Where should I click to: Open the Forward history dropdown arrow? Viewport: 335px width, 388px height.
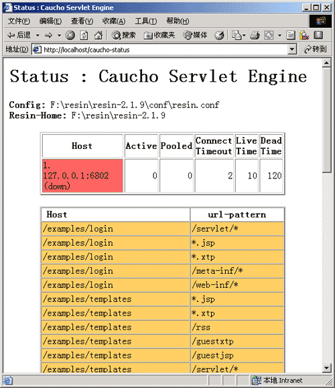point(59,36)
